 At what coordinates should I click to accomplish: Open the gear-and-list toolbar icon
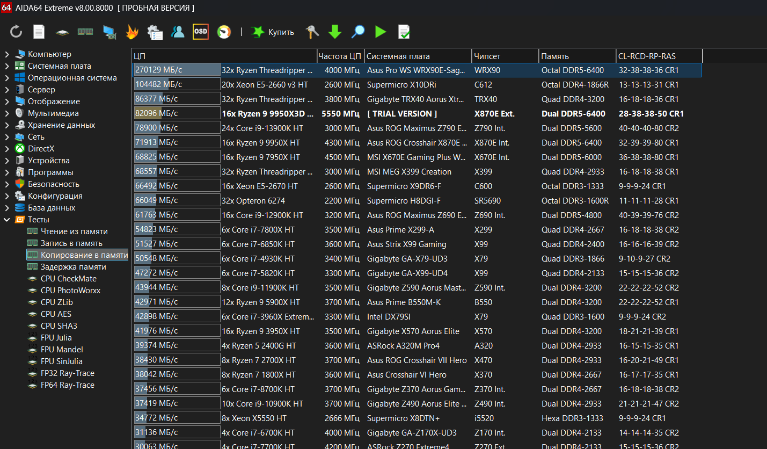click(x=155, y=32)
